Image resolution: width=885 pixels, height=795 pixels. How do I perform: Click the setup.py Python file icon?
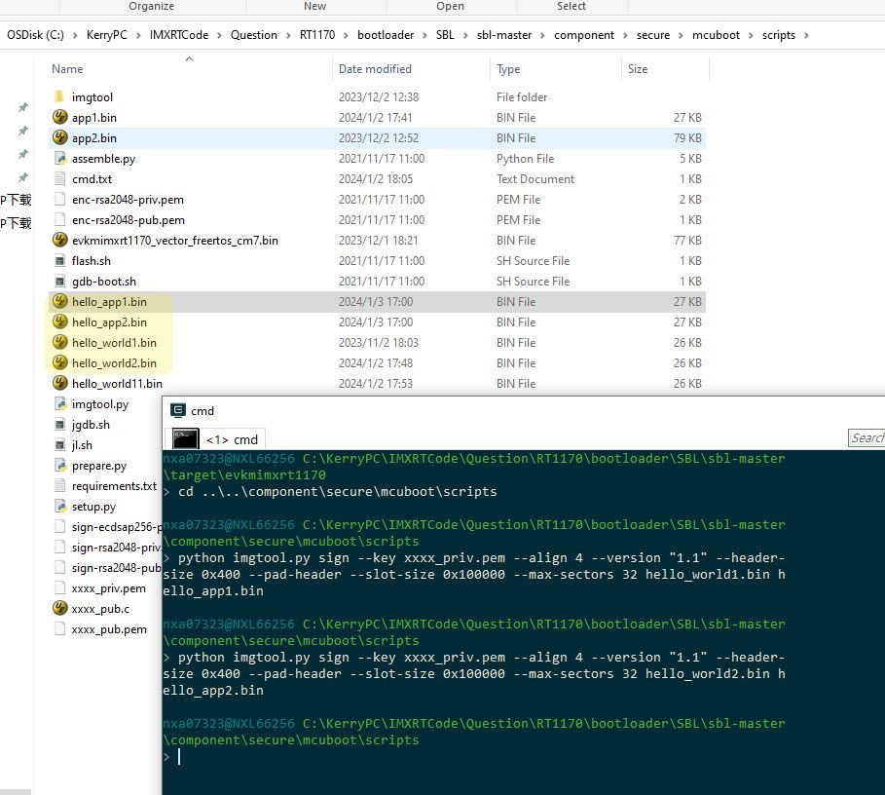[59, 506]
